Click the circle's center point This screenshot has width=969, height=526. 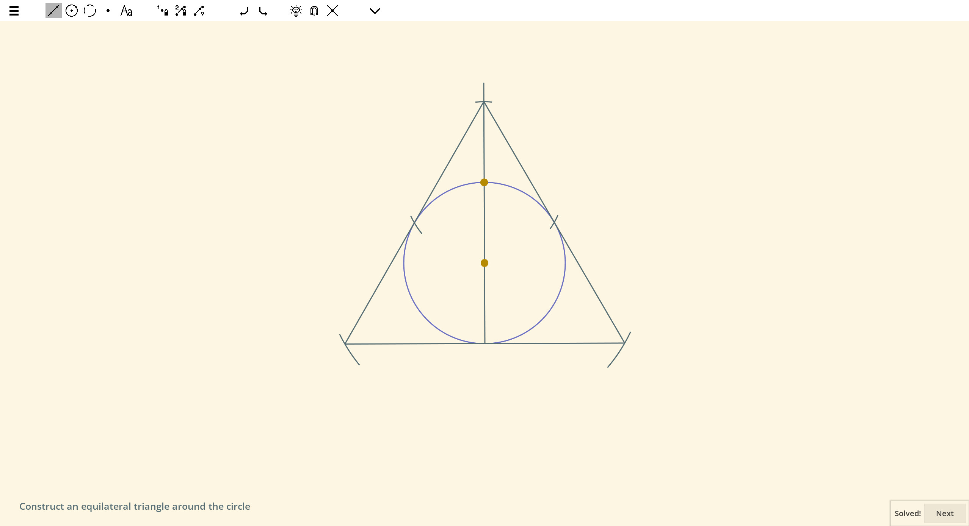[484, 262]
